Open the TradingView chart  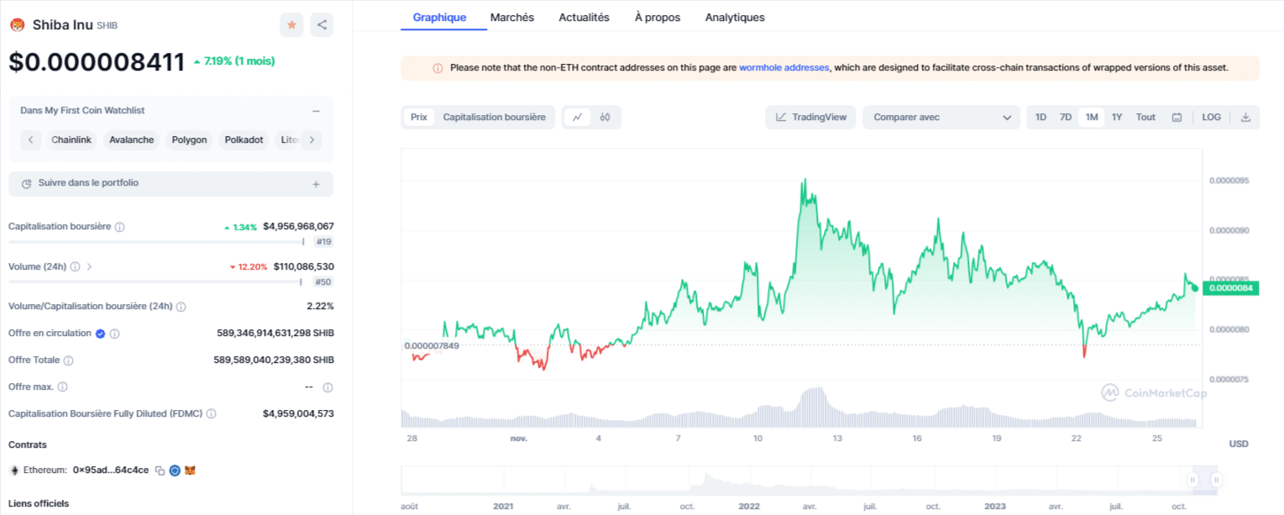click(x=810, y=118)
